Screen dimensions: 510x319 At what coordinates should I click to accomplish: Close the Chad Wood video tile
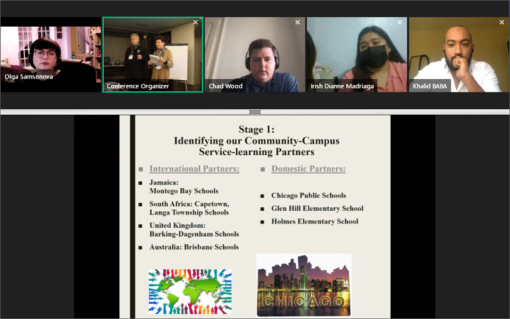(297, 22)
